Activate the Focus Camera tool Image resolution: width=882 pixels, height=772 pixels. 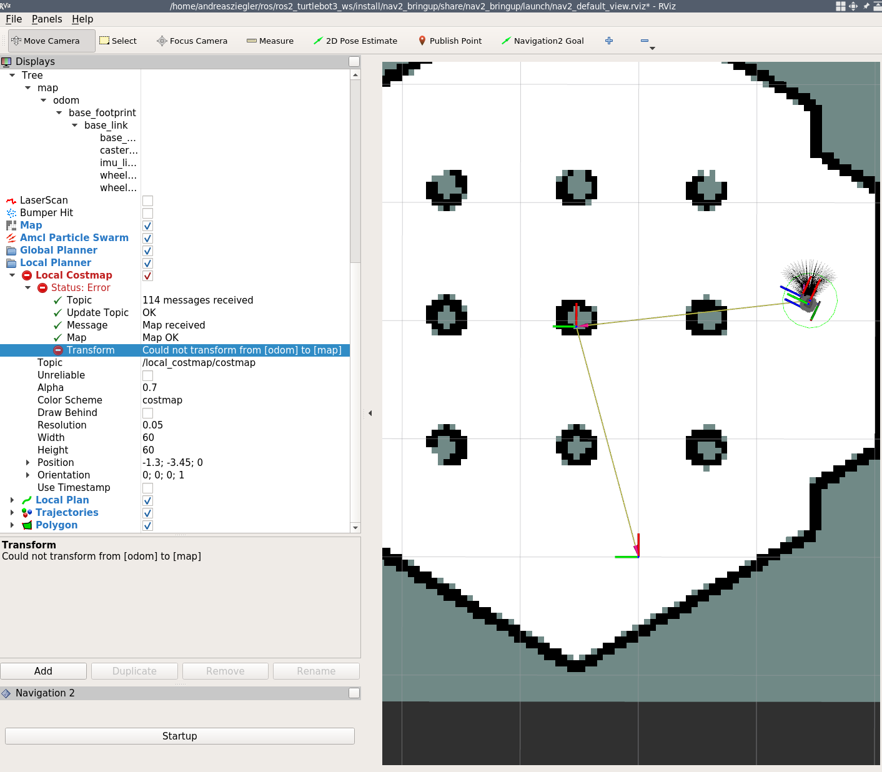(x=192, y=41)
